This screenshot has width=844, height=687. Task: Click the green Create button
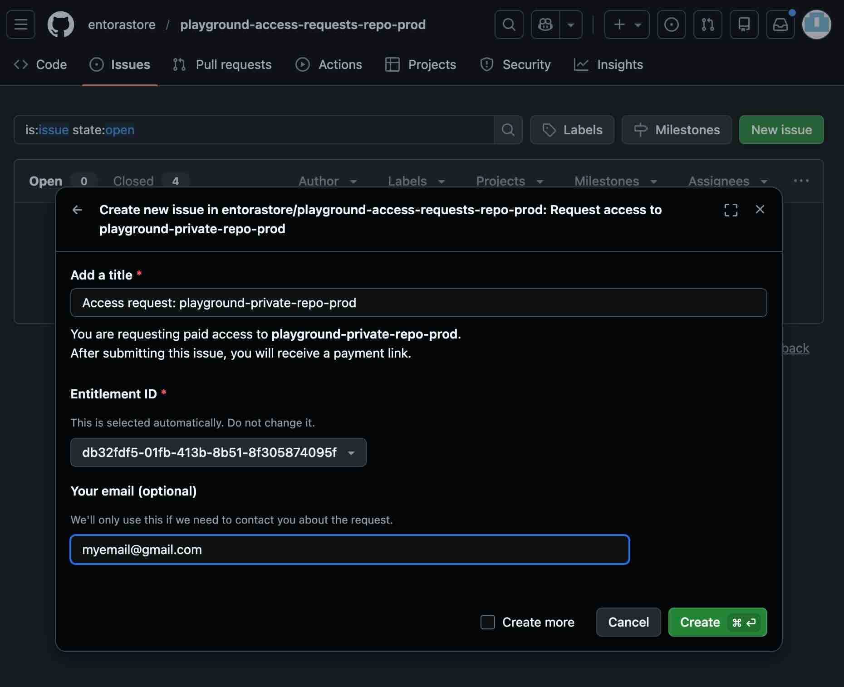point(717,622)
